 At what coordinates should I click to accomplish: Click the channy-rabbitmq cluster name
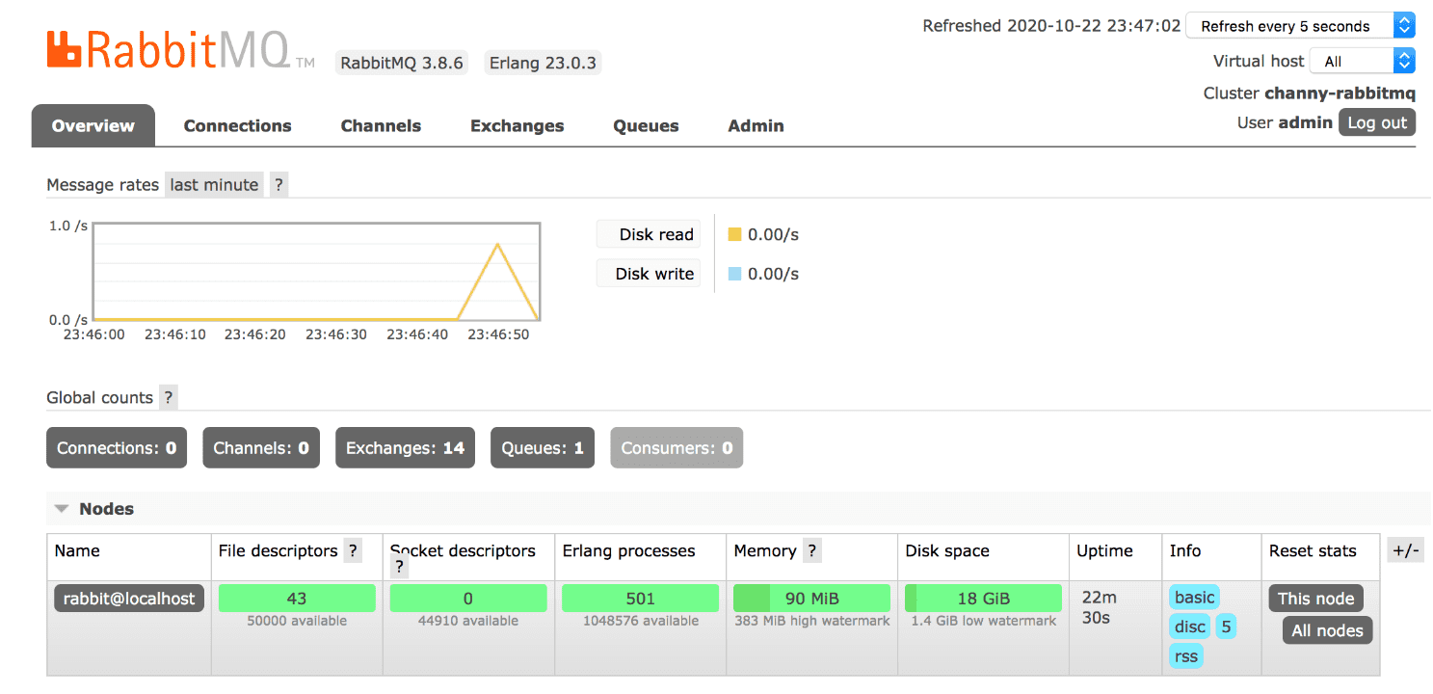(1340, 93)
